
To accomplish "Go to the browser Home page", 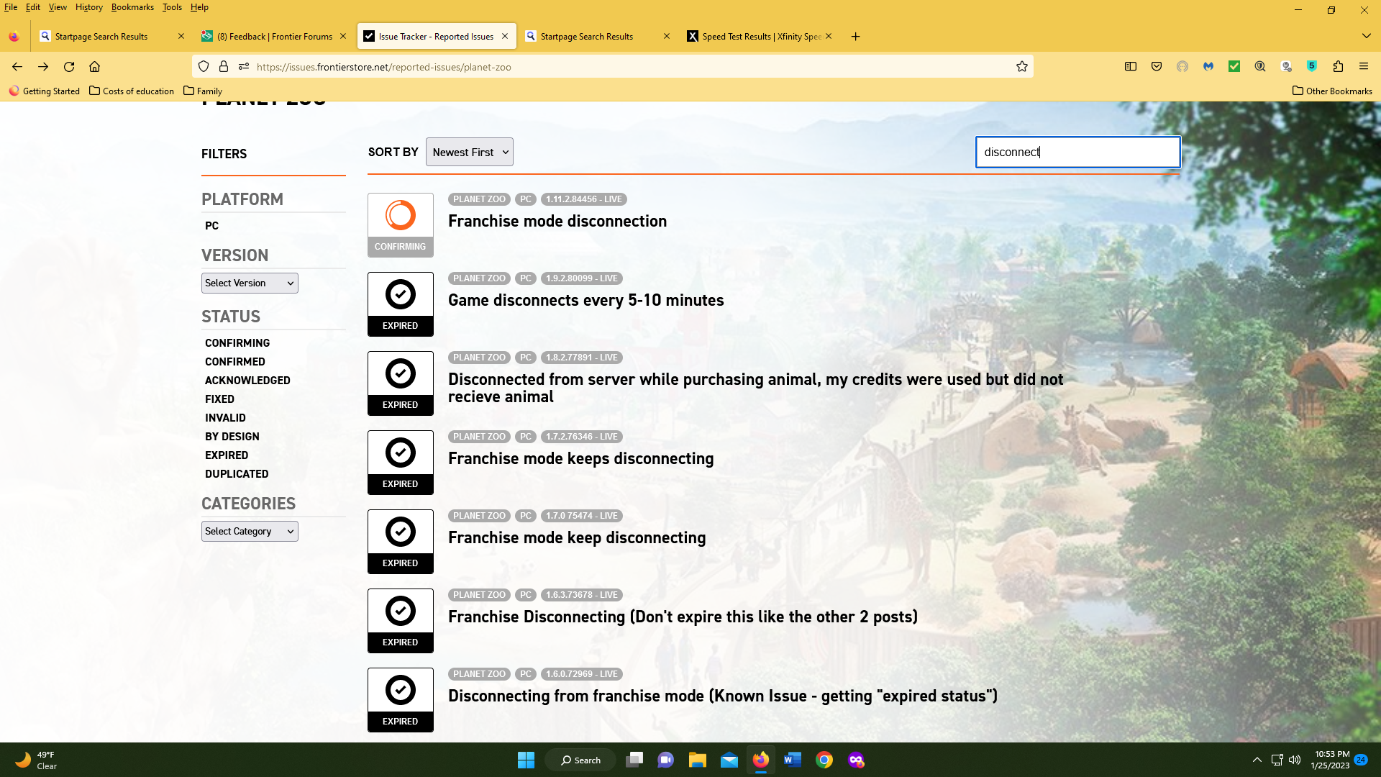I will 94,66.
